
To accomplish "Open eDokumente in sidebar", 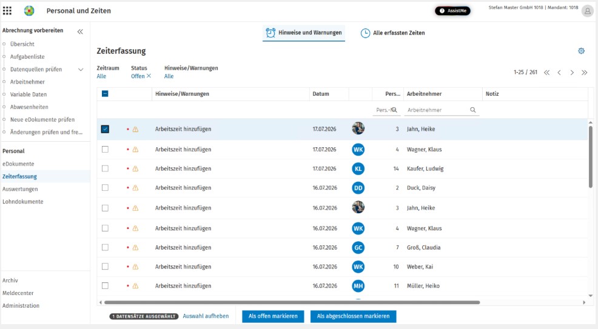I will coord(18,164).
